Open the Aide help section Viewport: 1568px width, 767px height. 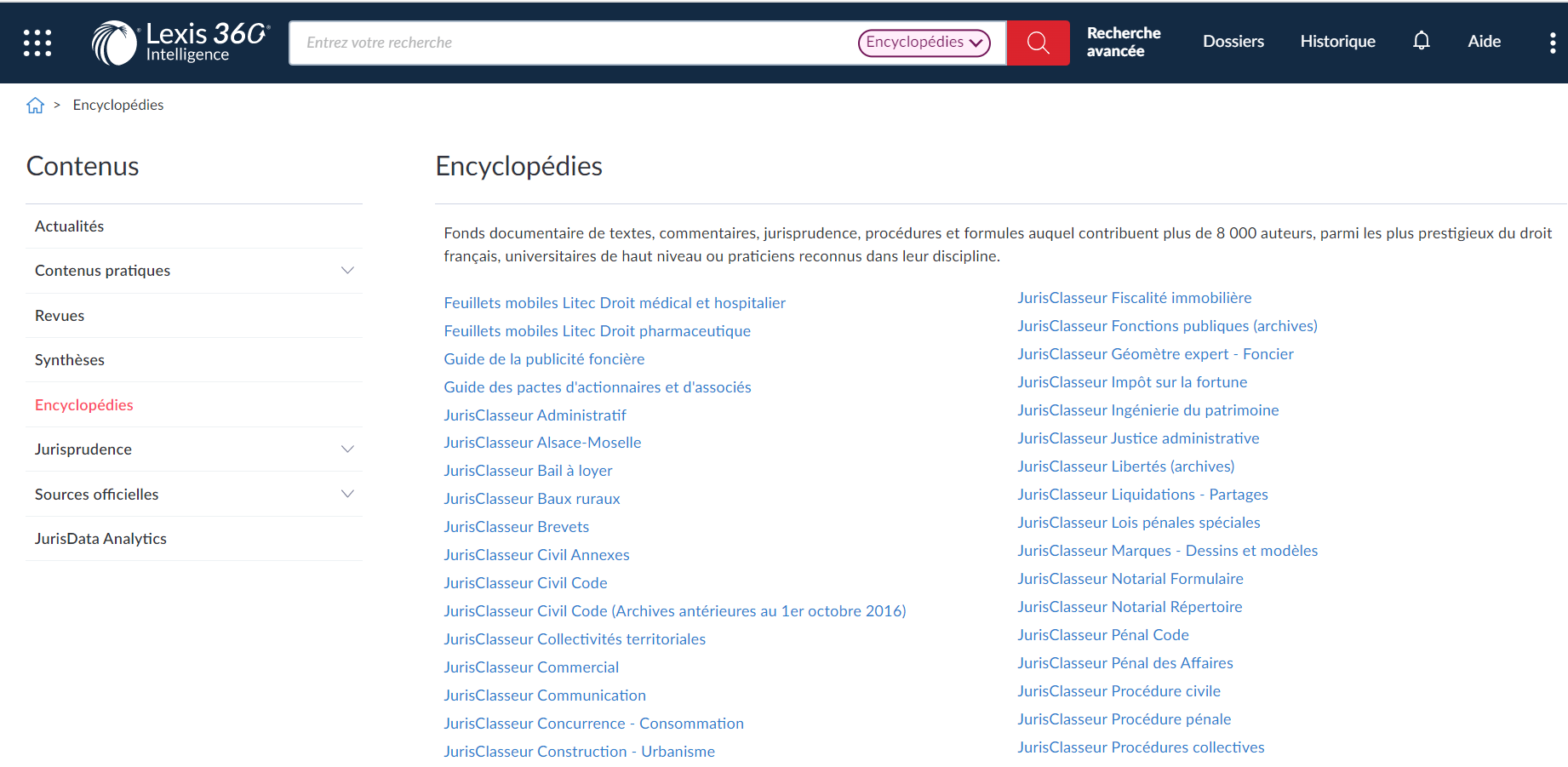[1484, 40]
